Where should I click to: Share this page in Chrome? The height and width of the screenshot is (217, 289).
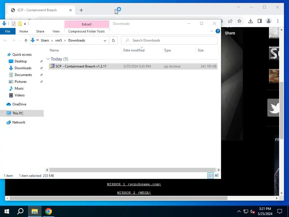pos(230,21)
